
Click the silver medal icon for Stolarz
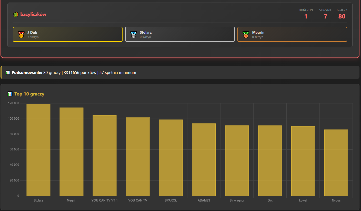(133, 34)
